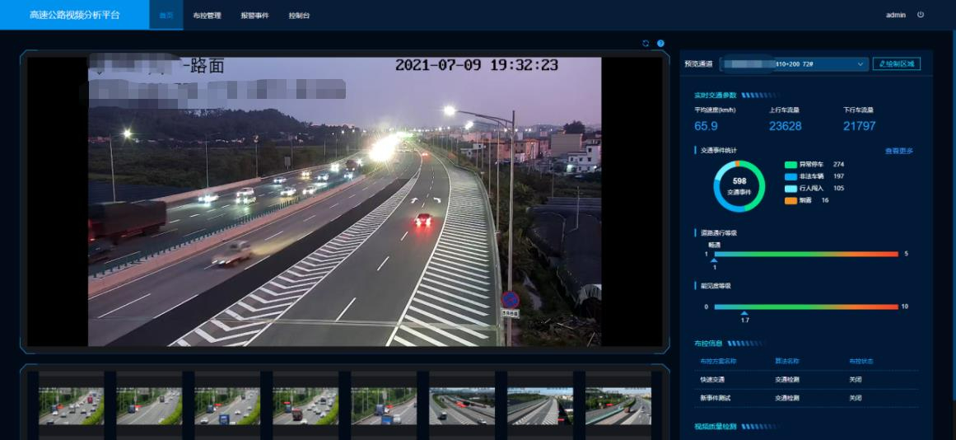Click the triangle marker on 道路通行等级 scale
The height and width of the screenshot is (440, 956).
pyautogui.click(x=714, y=260)
